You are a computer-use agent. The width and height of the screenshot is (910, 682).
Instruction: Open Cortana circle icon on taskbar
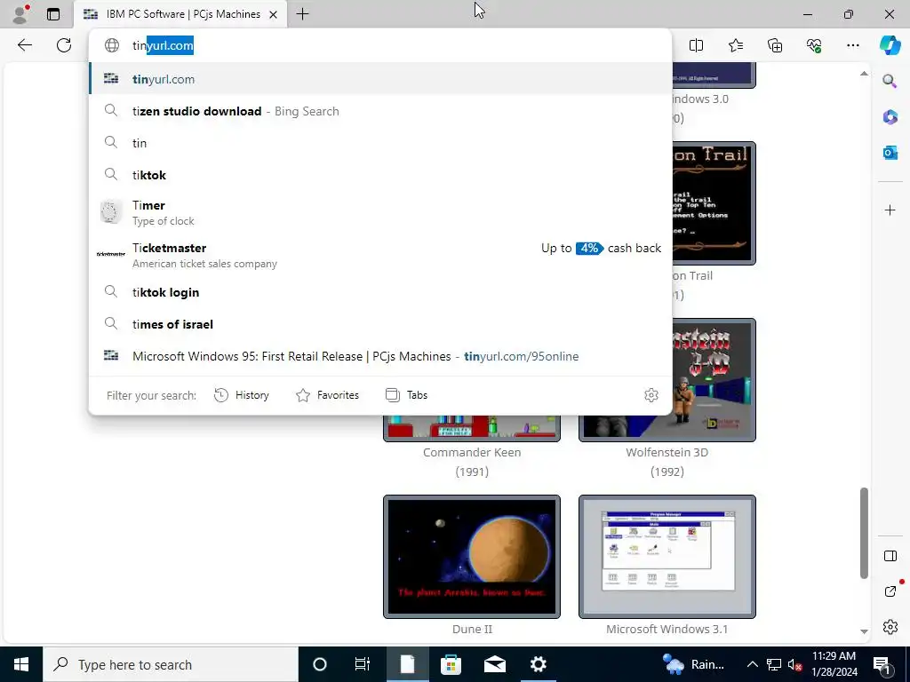(x=319, y=664)
